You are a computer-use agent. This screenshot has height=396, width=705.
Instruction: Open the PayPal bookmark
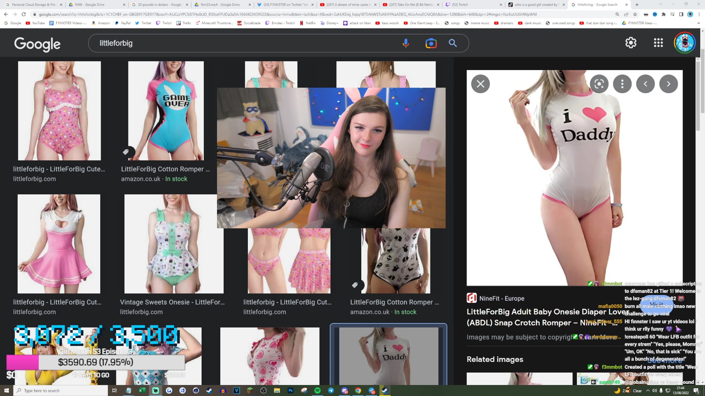click(x=123, y=23)
